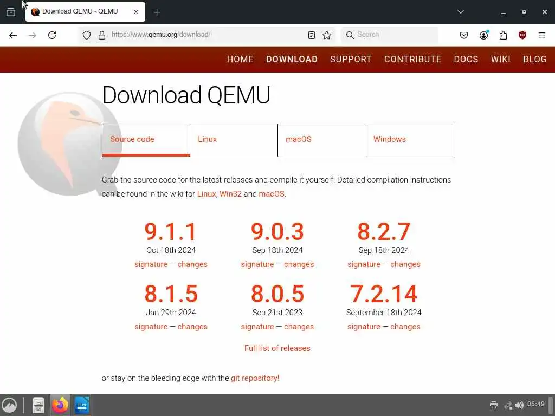Screen dimensions: 555x416
Task: Launch the file manager from taskbar
Action: (38, 405)
